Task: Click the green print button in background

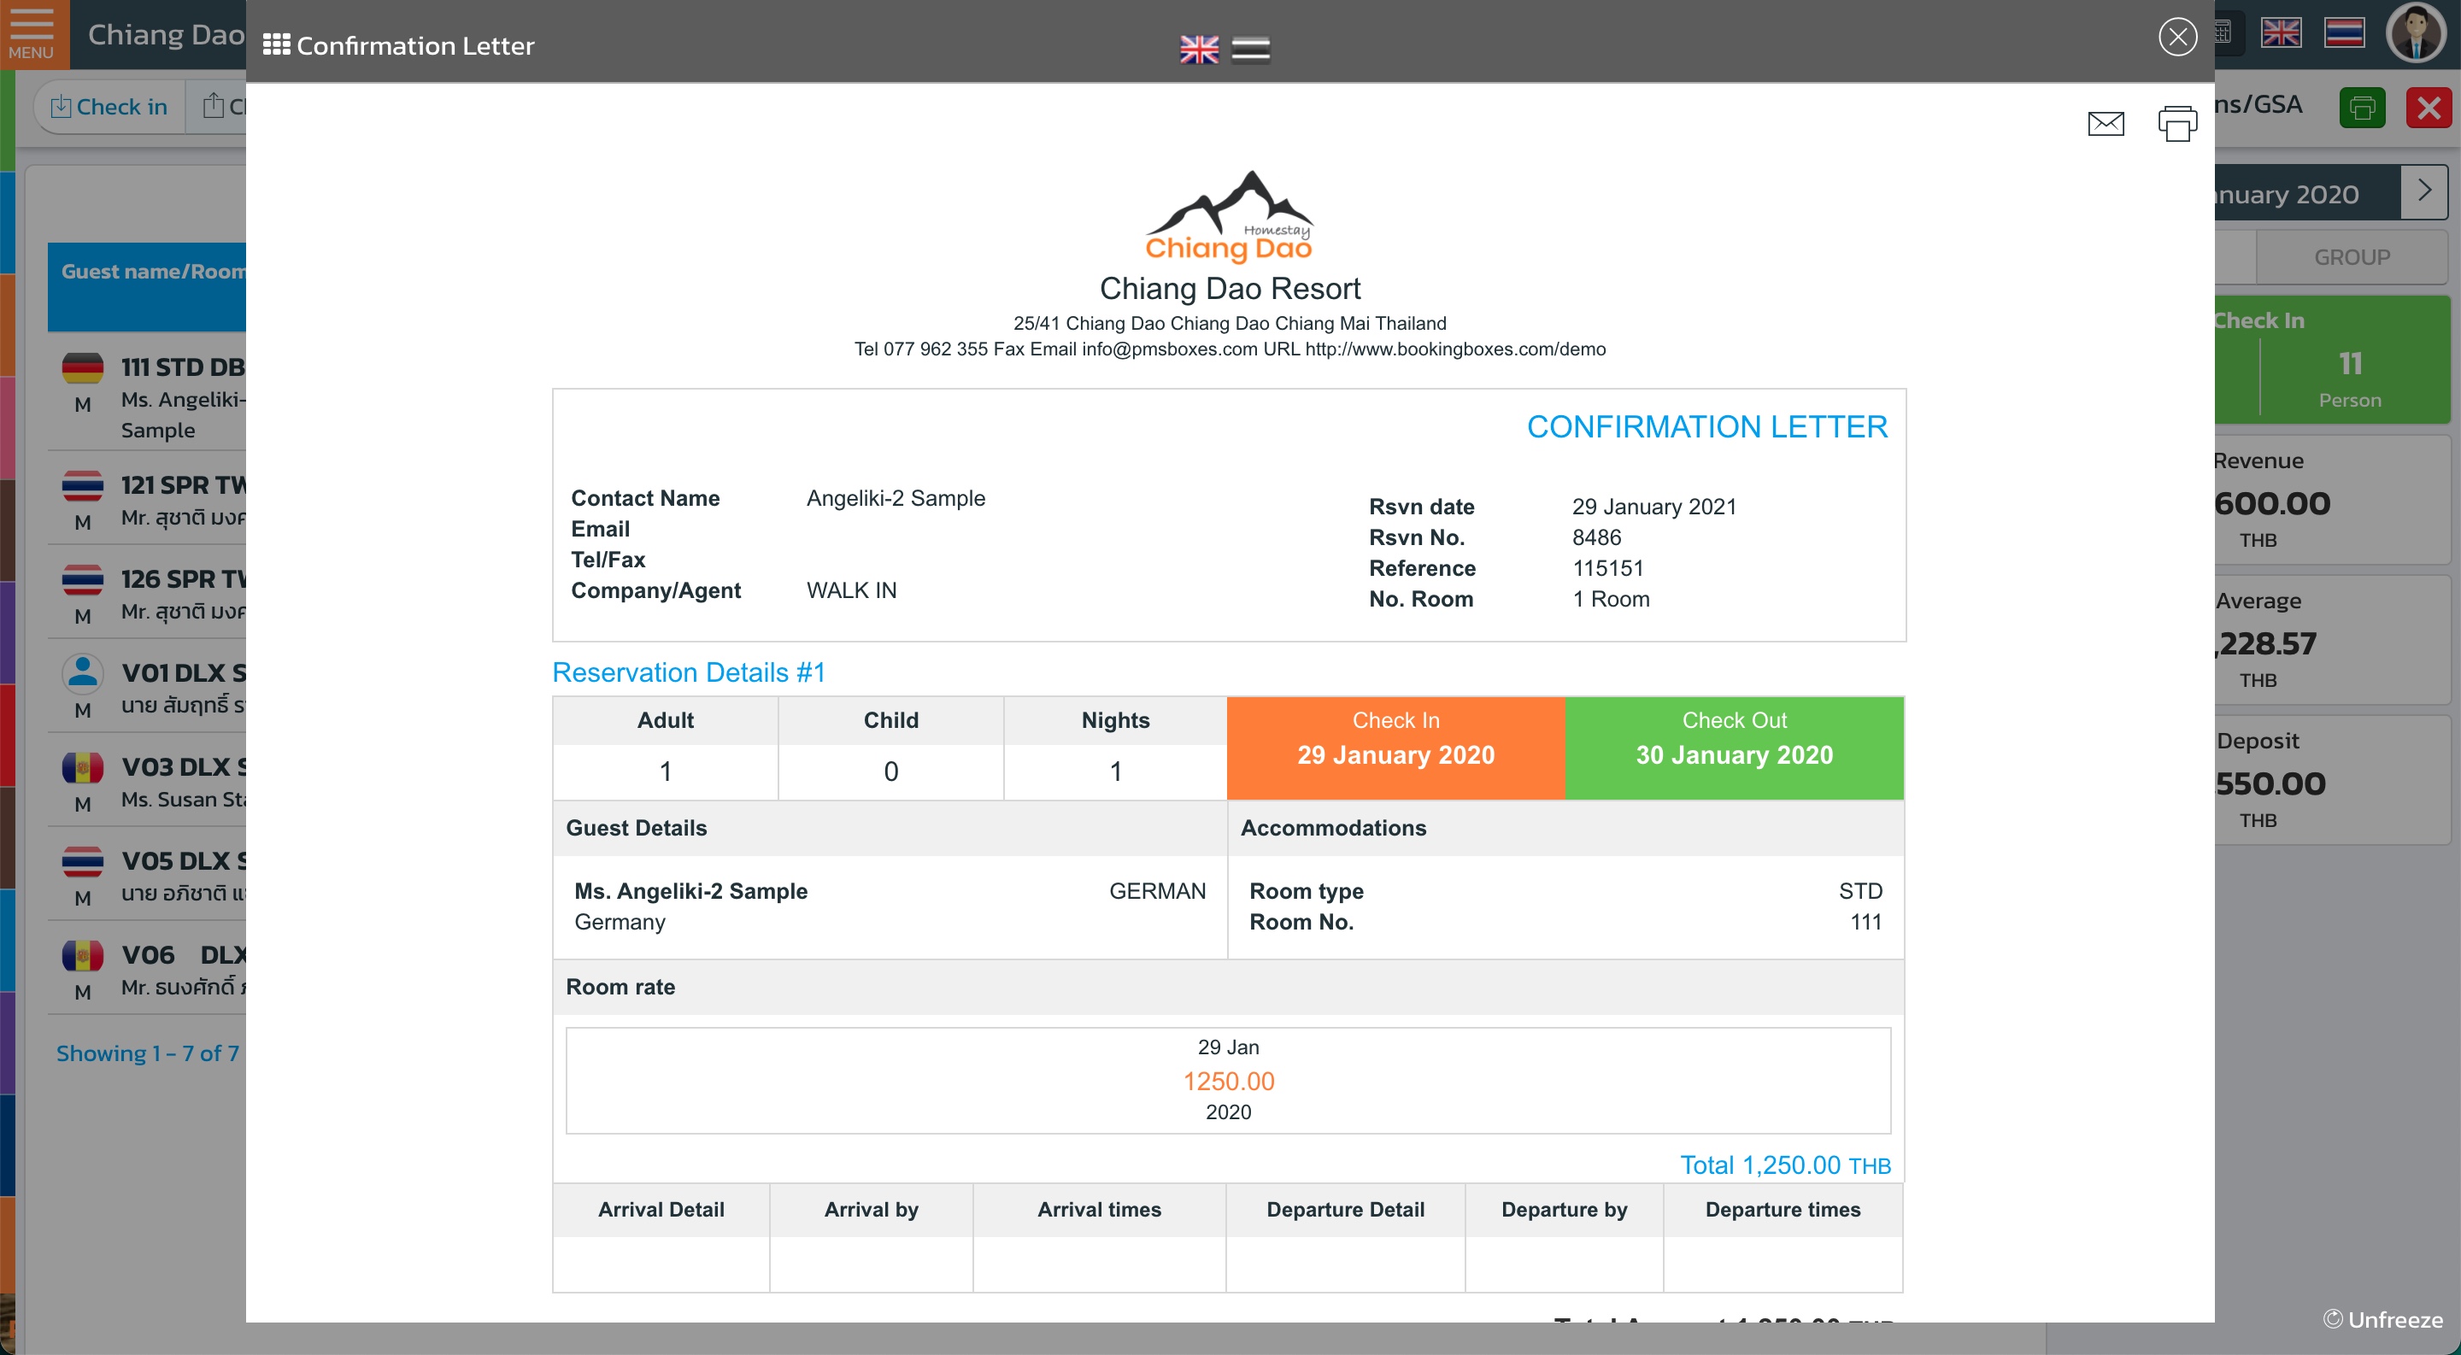Action: 2363,108
